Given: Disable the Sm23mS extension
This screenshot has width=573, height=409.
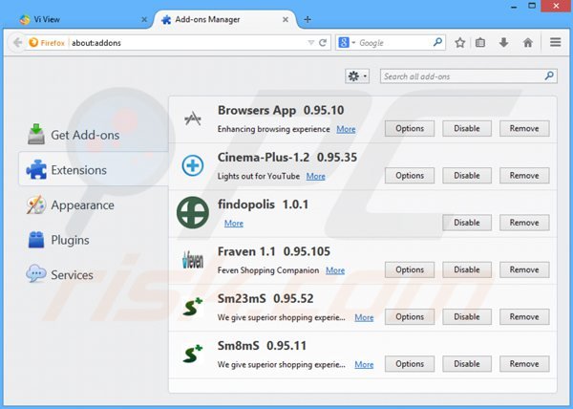Looking at the screenshot, I should click(467, 316).
